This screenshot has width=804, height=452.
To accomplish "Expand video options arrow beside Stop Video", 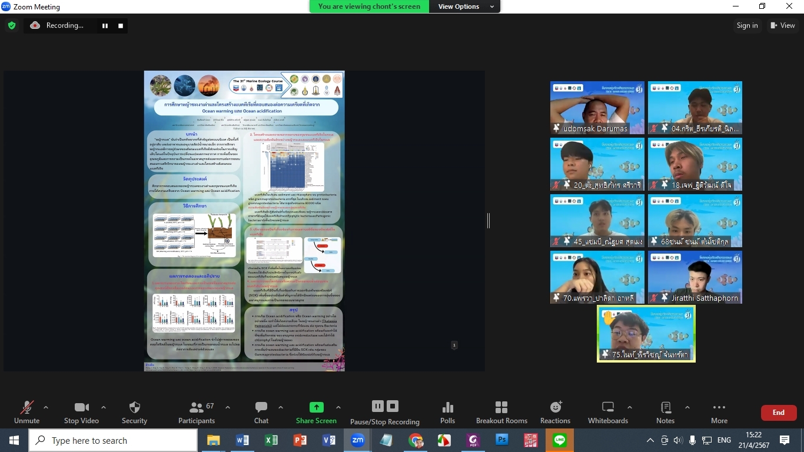I will pyautogui.click(x=104, y=407).
